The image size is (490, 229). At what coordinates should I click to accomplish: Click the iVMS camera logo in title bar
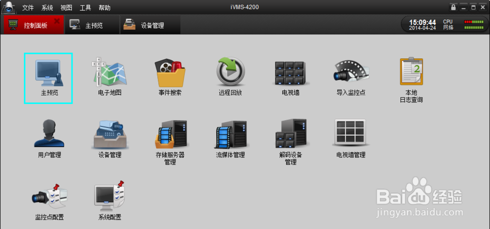[8, 7]
